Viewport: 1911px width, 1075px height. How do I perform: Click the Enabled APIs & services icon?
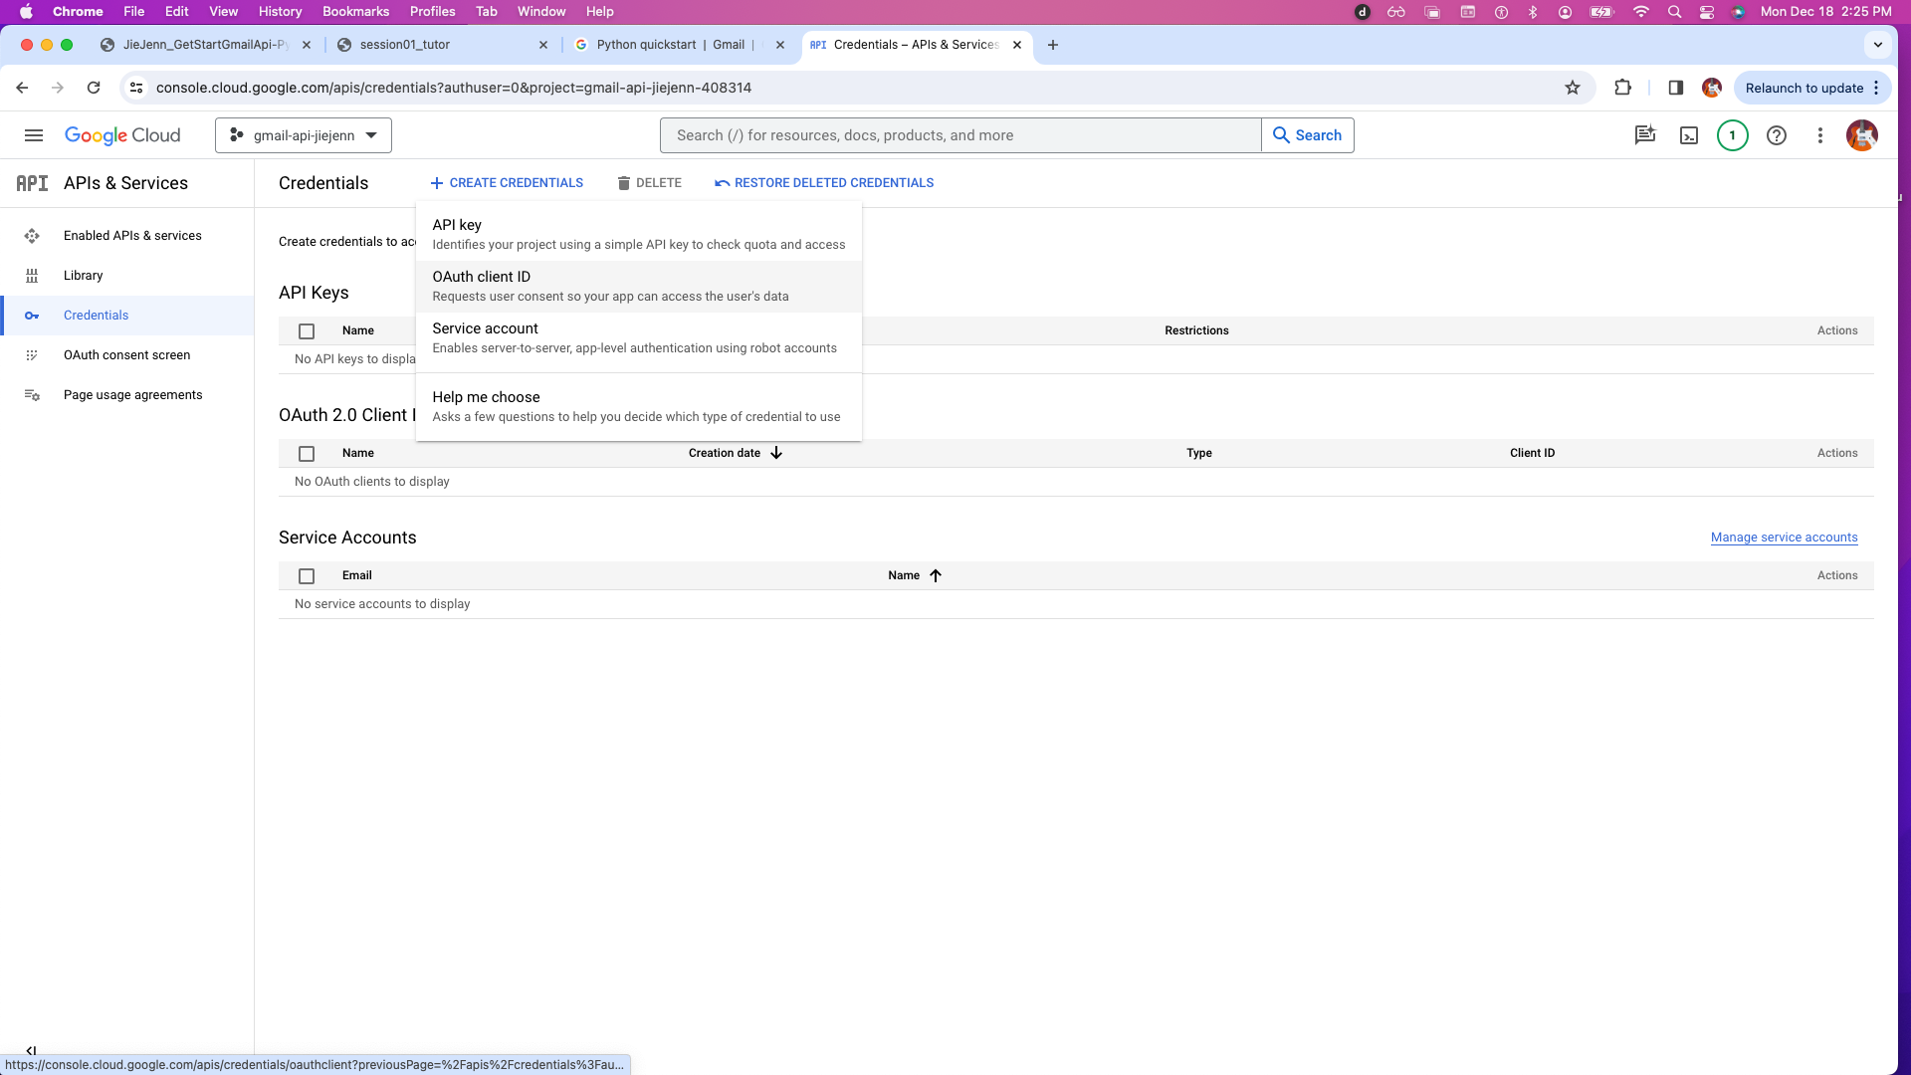(x=32, y=236)
